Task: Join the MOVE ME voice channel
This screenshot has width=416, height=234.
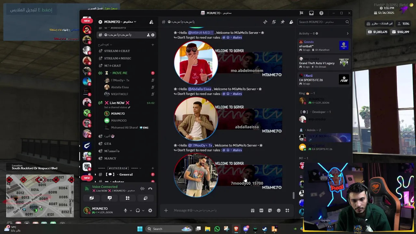Action: (126, 73)
